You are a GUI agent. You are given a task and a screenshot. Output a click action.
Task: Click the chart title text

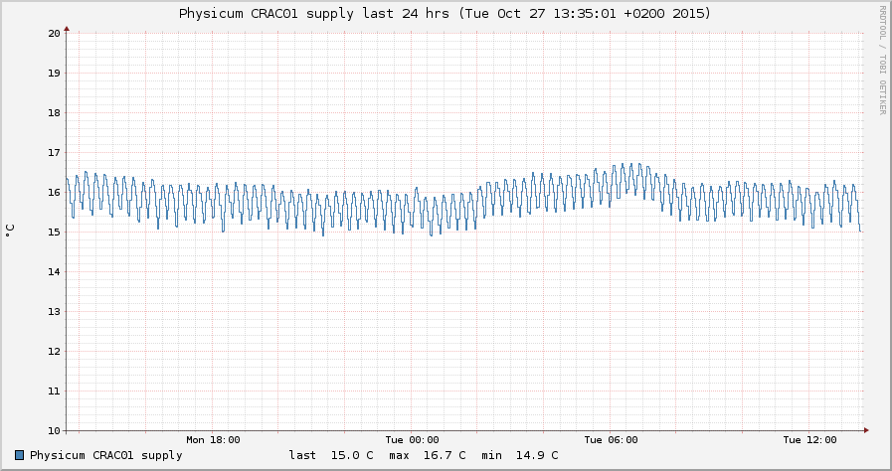coord(445,13)
